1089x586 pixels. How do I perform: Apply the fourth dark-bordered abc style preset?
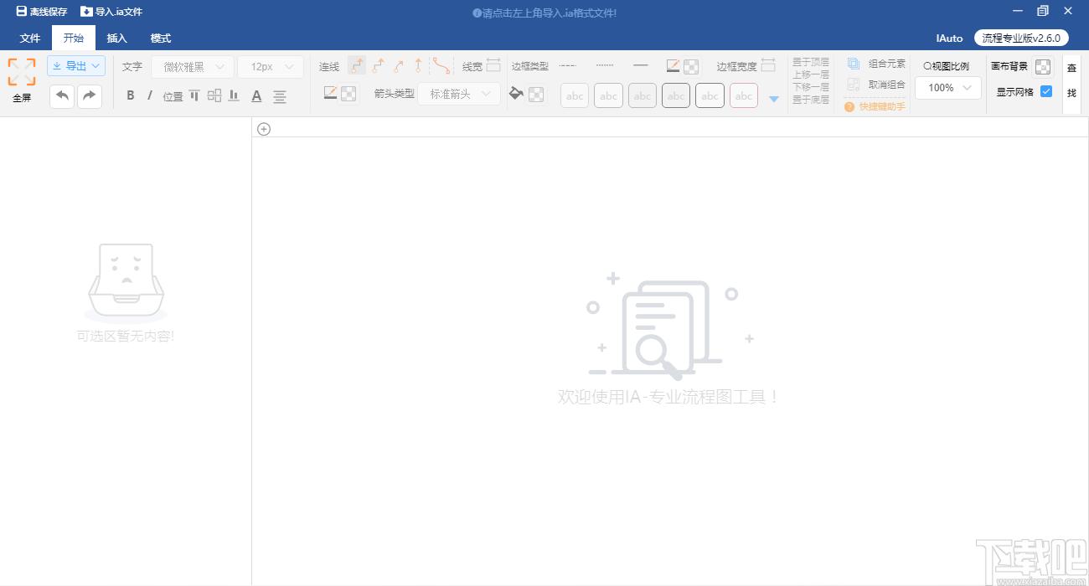pos(676,95)
